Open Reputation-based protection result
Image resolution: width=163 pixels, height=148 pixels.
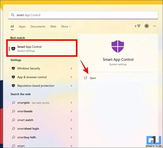42,86
